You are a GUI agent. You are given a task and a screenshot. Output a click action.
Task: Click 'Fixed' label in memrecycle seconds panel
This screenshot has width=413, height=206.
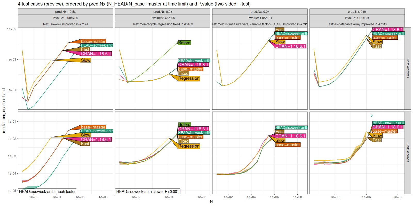pos(183,141)
